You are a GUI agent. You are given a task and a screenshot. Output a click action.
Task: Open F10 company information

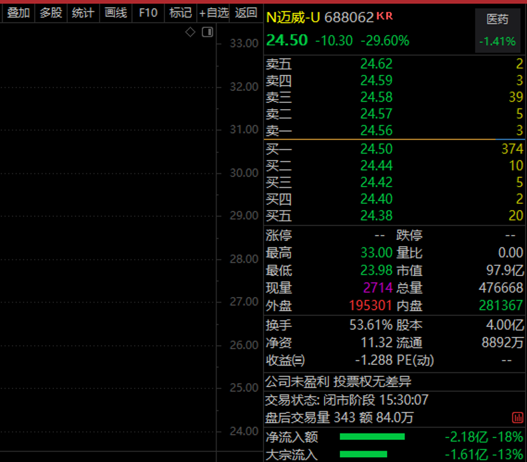148,13
